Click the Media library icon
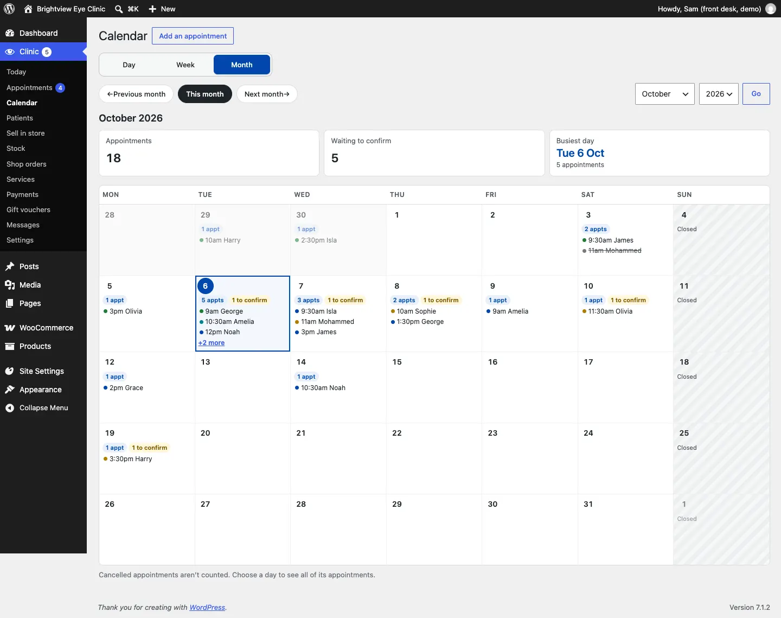This screenshot has width=781, height=618. (x=10, y=285)
